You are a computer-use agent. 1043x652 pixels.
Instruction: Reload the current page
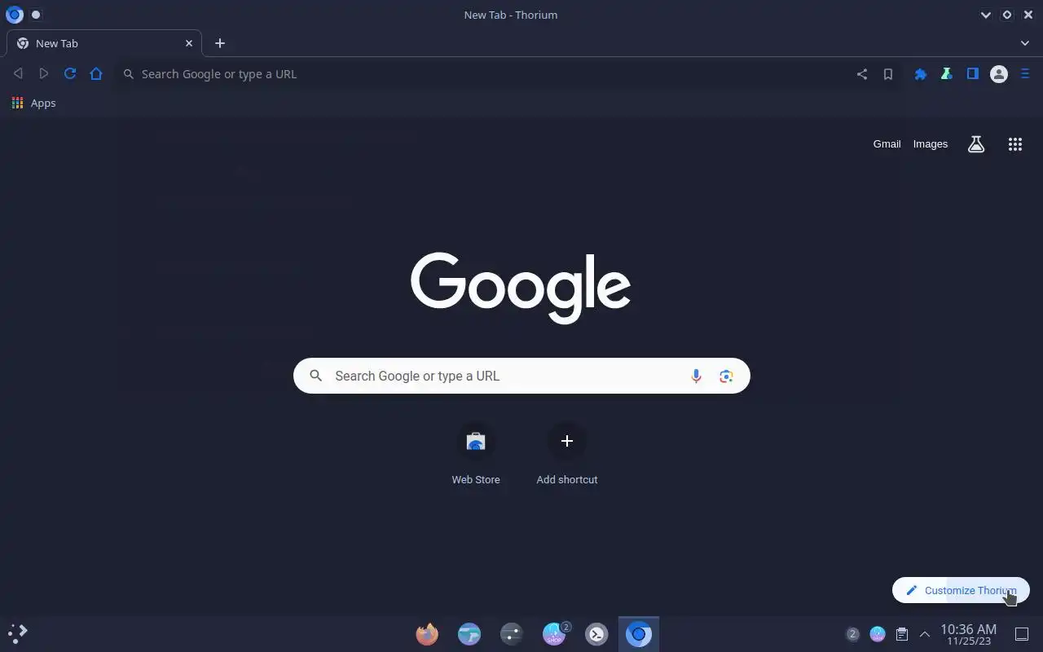(70, 74)
